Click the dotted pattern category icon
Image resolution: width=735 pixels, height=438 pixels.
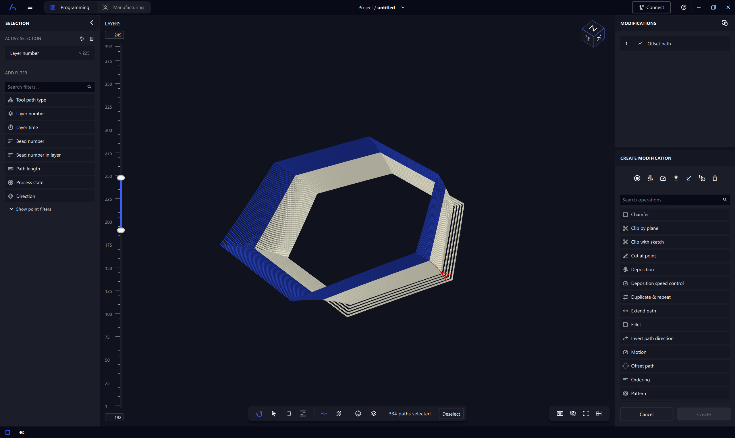676,178
